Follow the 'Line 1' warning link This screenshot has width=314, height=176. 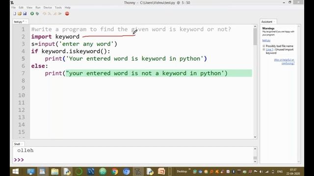click(269, 49)
